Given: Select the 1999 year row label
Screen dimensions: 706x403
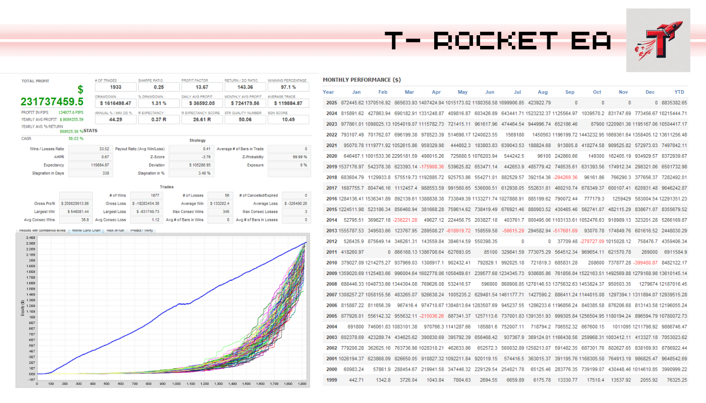Looking at the screenshot, I should coord(331,380).
